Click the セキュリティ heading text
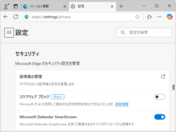 (x=27, y=54)
